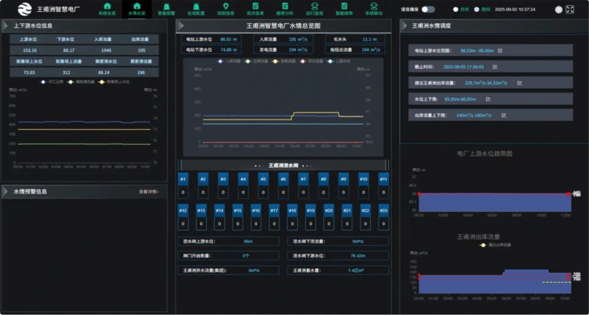Click the 电站上游水位 86.01 m field
The image size is (589, 315).
211,39
